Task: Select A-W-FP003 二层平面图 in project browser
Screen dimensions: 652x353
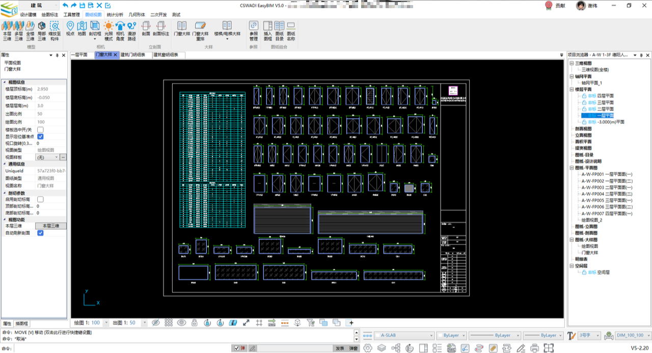Action: pos(607,187)
